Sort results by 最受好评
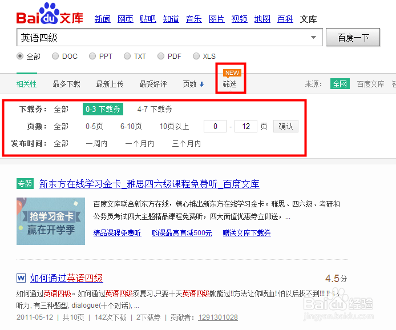The width and height of the screenshot is (396, 330). tap(153, 84)
